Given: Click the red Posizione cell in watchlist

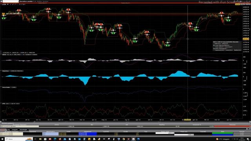Looking at the screenshot, I should (232, 126).
